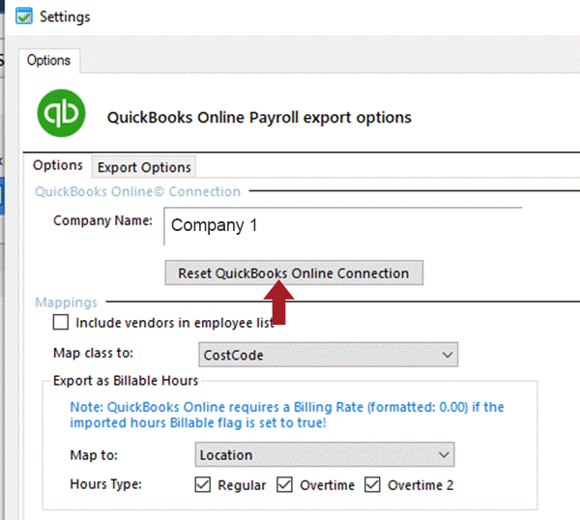Uncheck the Overtime hours type checkbox

pyautogui.click(x=284, y=484)
